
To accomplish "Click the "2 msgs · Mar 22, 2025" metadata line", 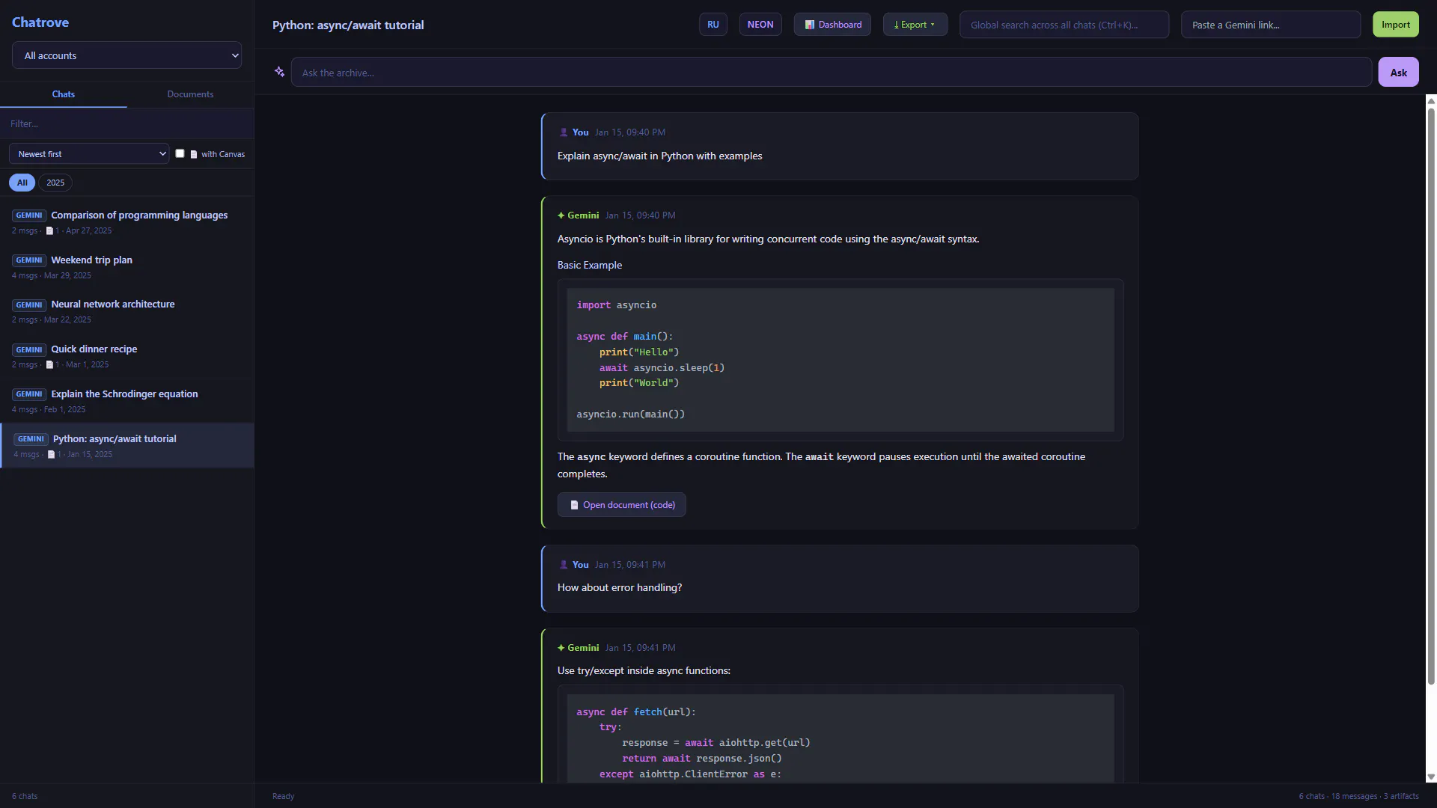I will pos(52,319).
